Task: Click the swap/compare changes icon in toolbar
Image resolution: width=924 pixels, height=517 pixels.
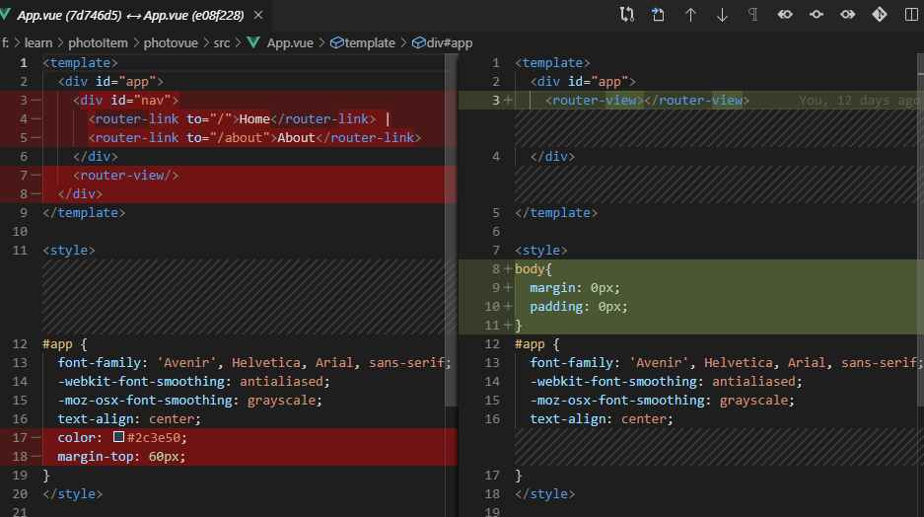Action: [x=627, y=15]
